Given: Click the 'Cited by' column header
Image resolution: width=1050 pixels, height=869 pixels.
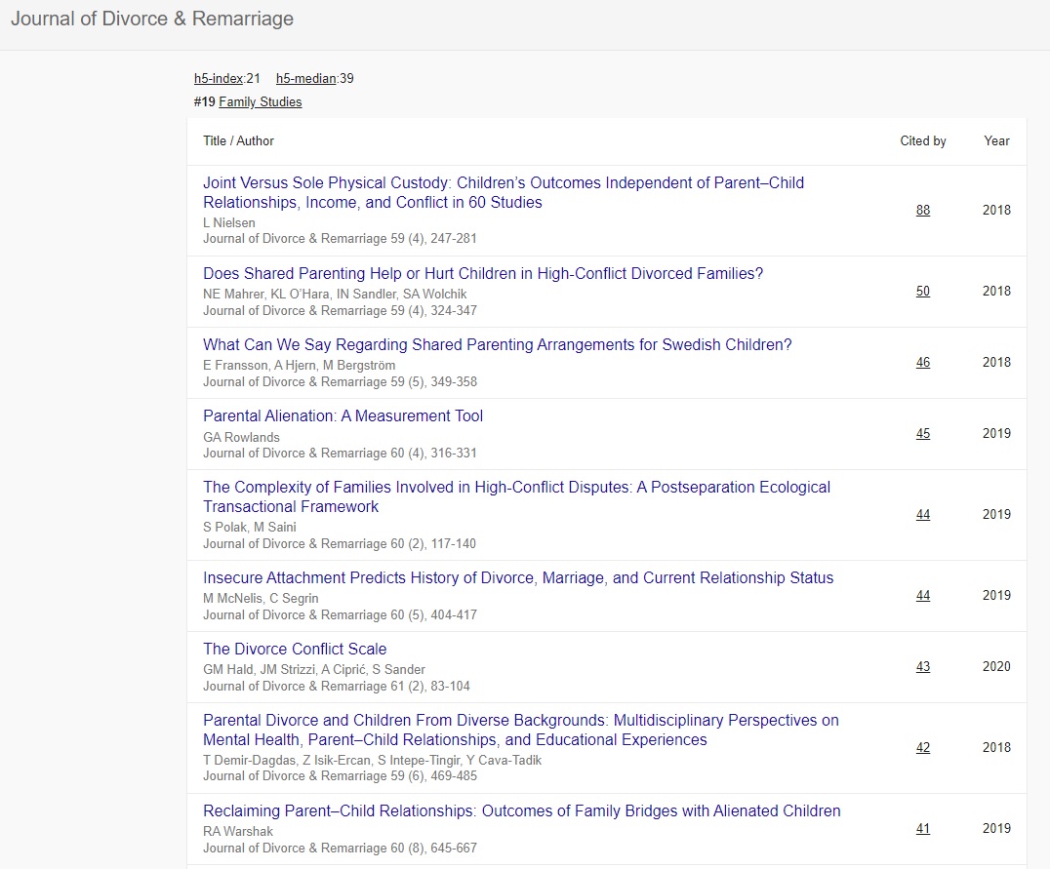Looking at the screenshot, I should pyautogui.click(x=923, y=141).
